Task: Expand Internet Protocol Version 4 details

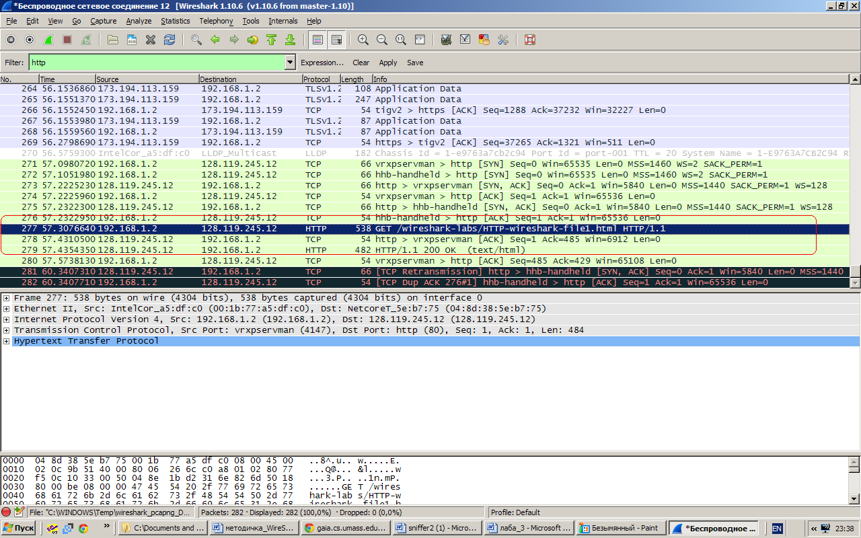Action: [7, 319]
